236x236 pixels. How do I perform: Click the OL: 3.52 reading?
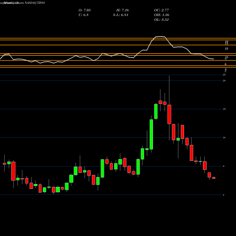point(161,20)
